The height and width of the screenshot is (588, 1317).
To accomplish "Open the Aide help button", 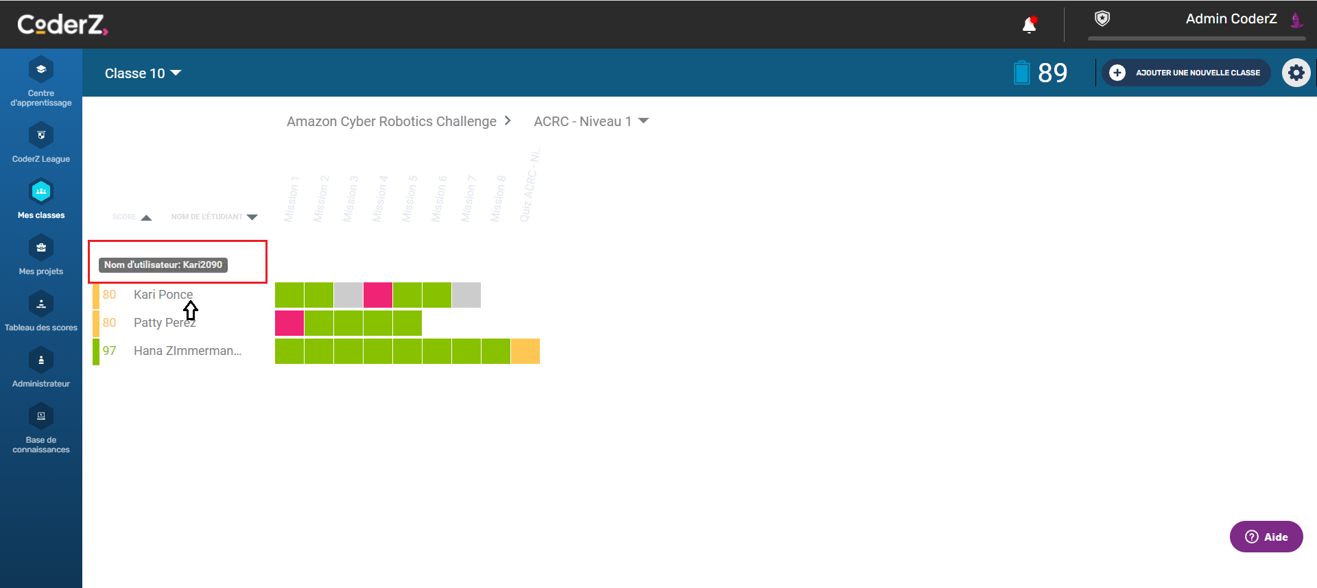I will 1266,537.
